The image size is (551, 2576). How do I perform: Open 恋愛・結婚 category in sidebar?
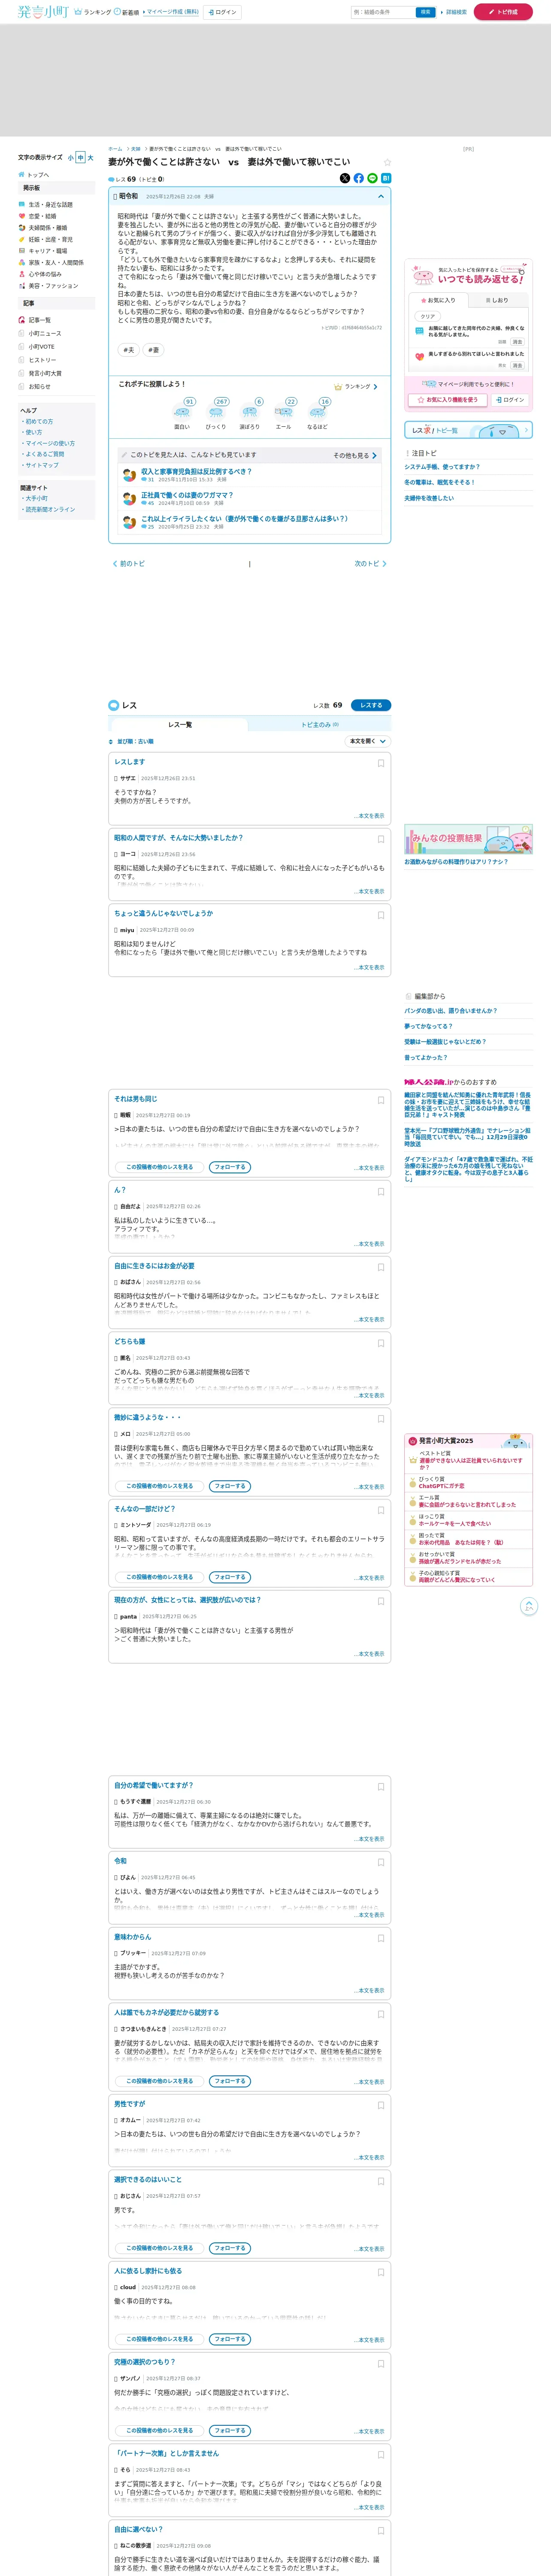point(42,216)
